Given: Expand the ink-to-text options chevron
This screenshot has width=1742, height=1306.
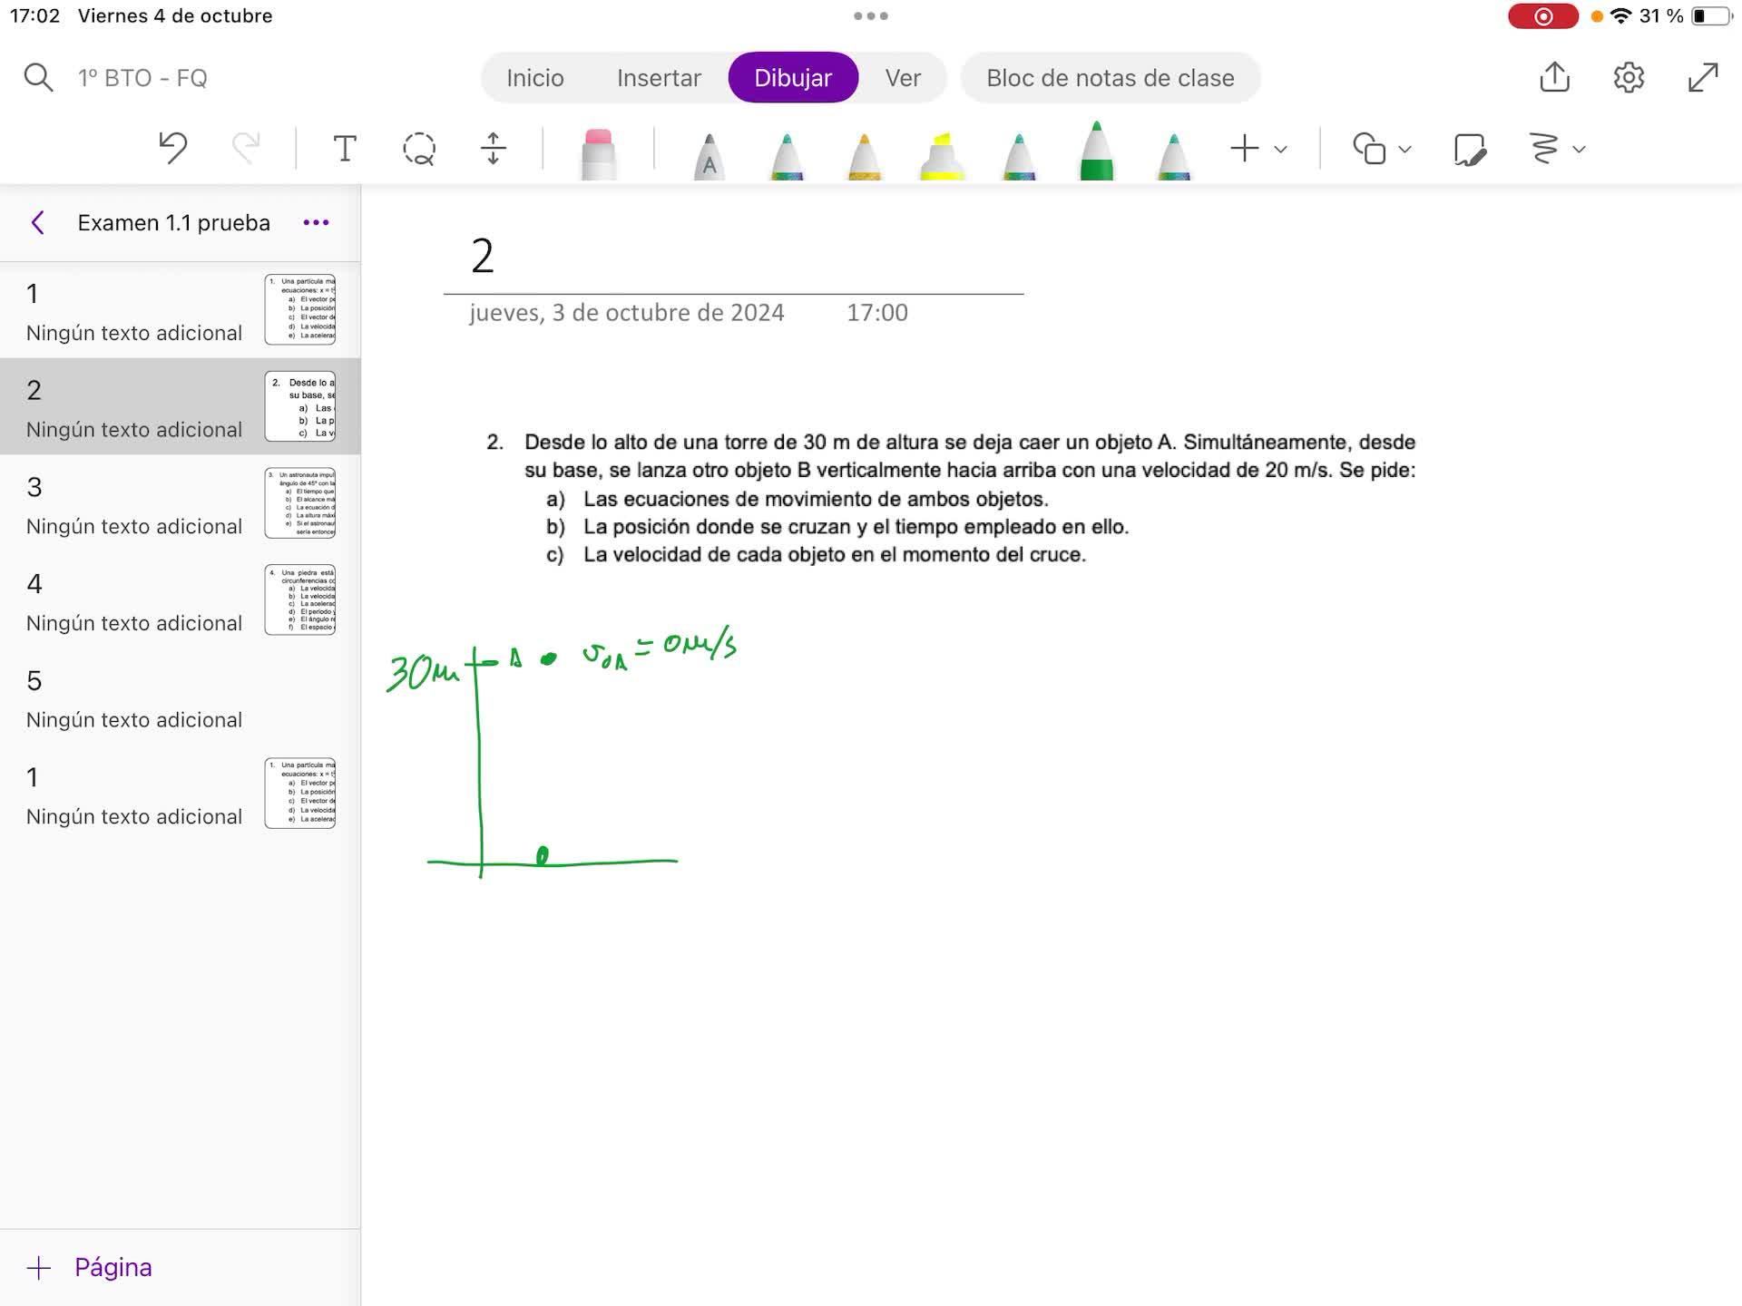Looking at the screenshot, I should [1579, 149].
